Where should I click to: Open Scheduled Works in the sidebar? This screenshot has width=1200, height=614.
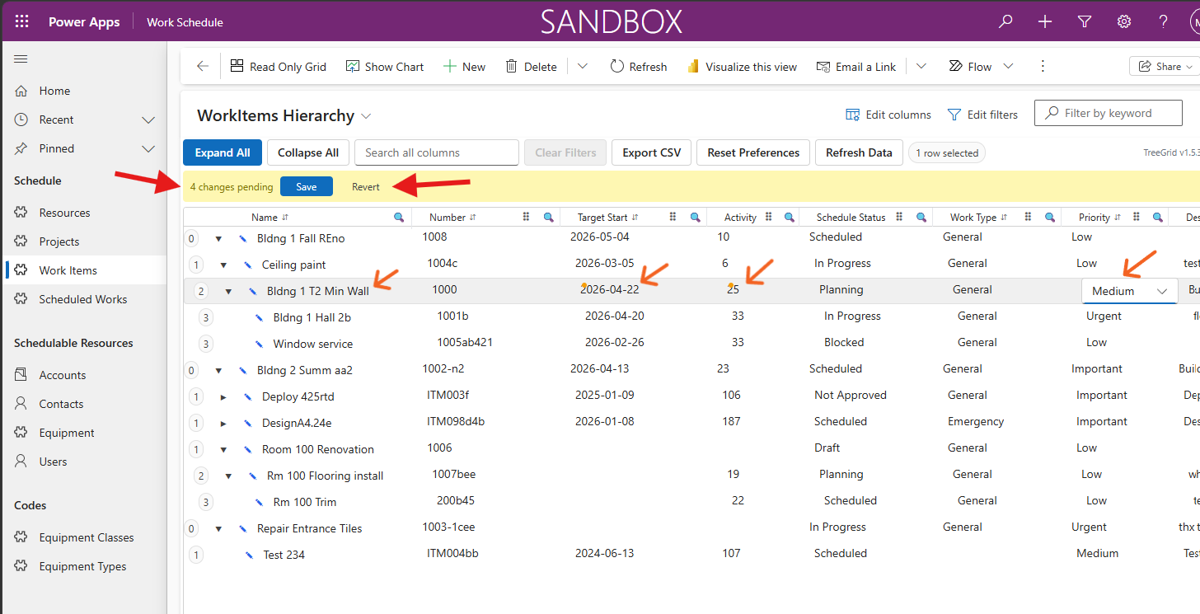[x=83, y=299]
